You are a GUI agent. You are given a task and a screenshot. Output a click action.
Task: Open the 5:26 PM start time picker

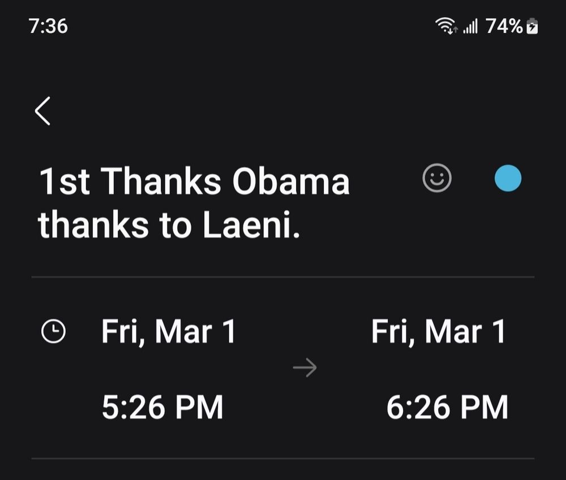(x=162, y=408)
